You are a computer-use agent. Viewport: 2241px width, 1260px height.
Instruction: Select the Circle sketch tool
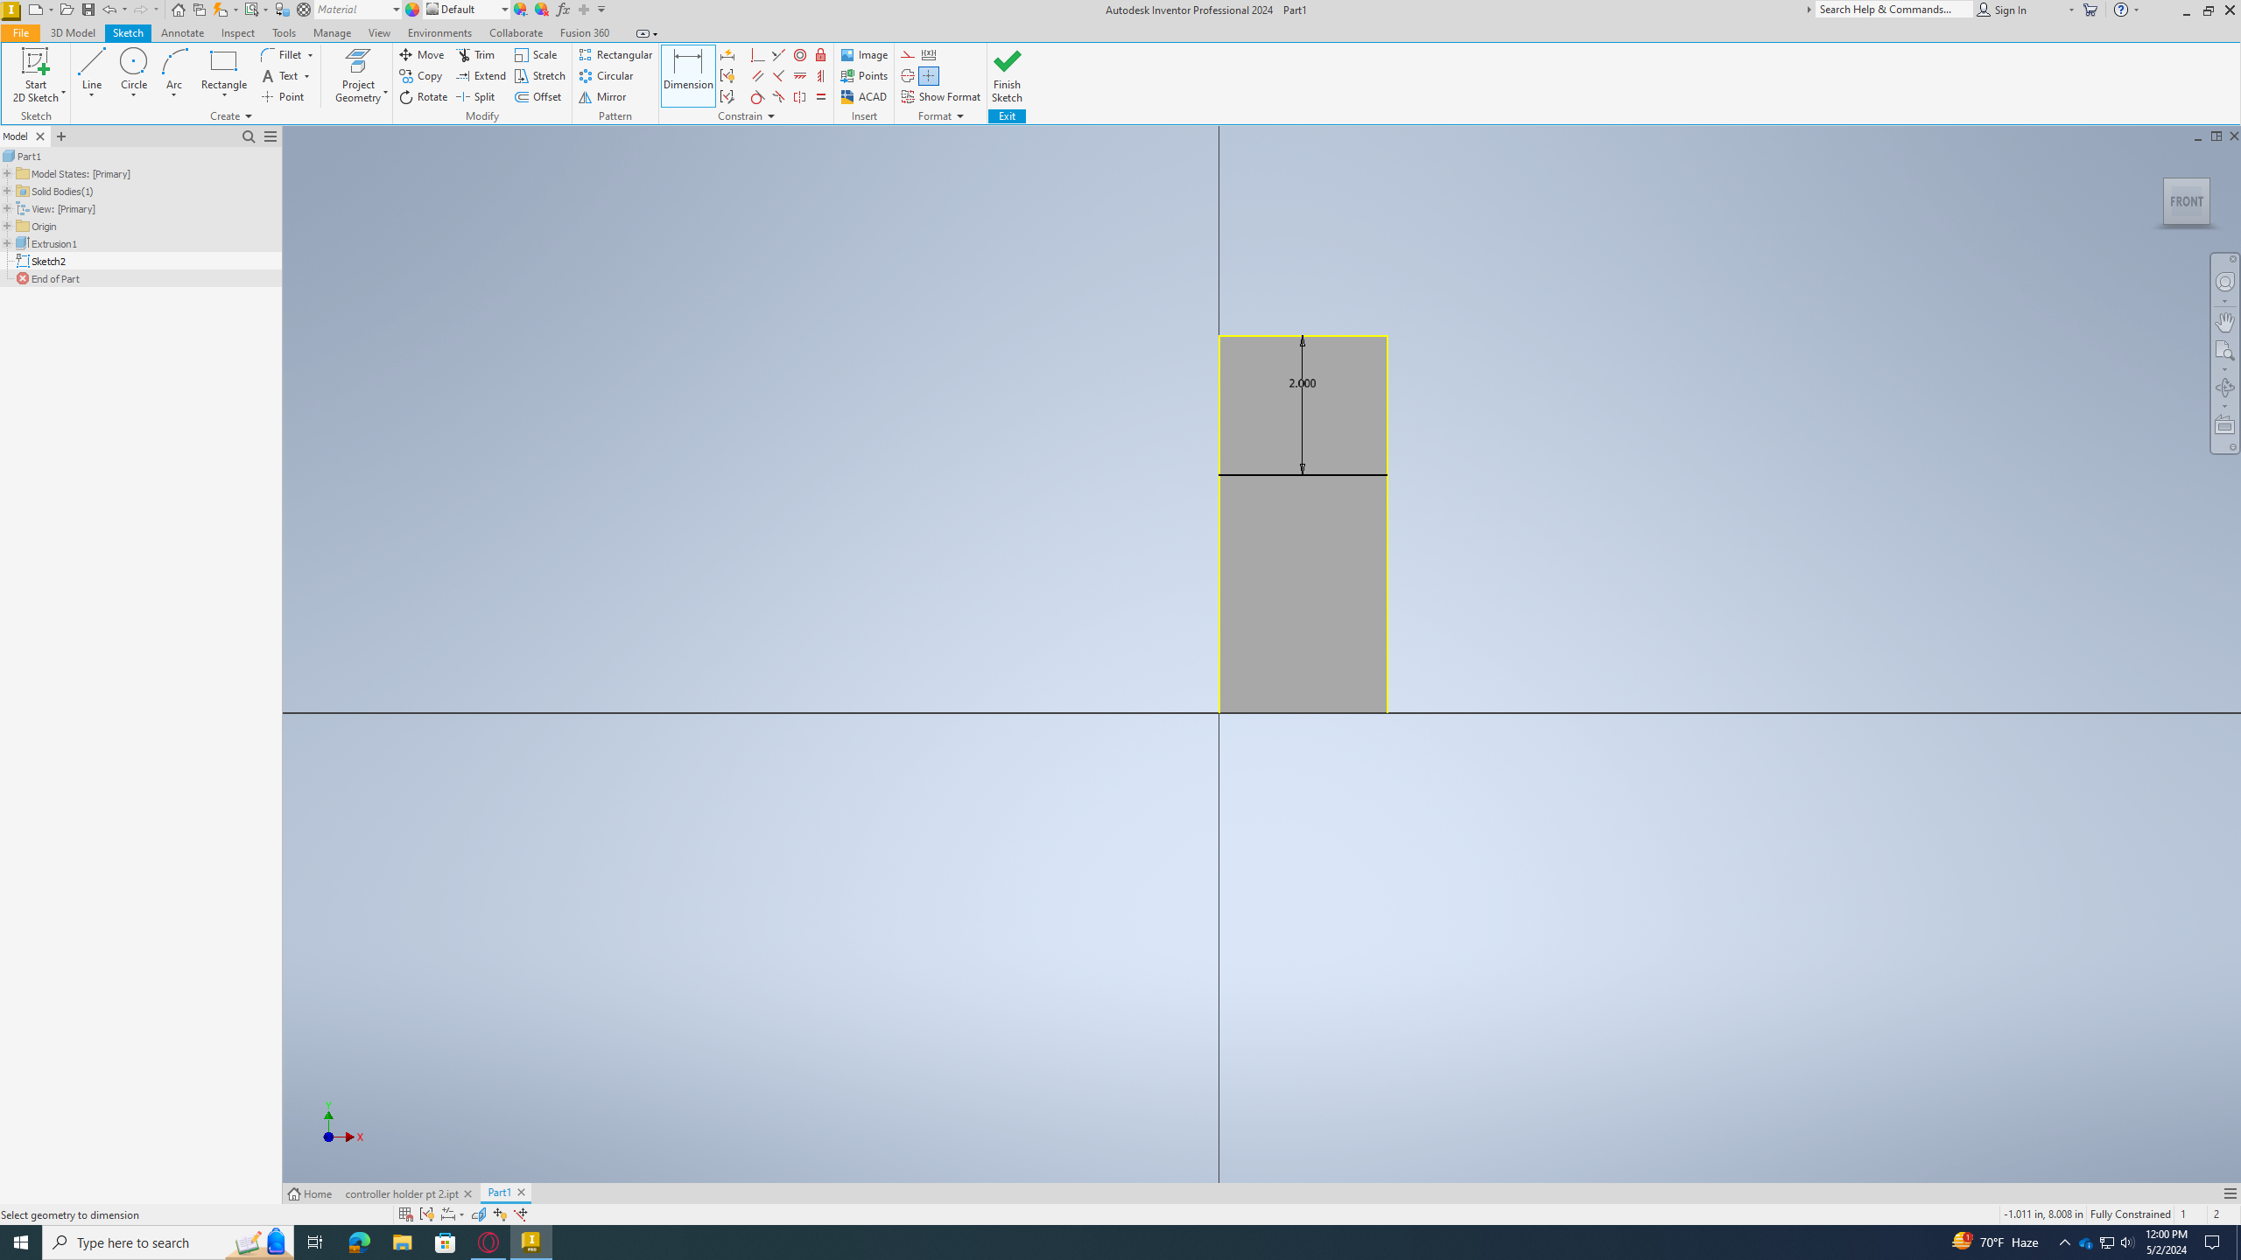click(133, 70)
